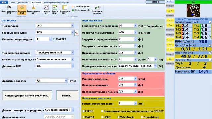The height and width of the screenshot is (119, 212).
Task: Collapse the Нагрузка [%] section
Action: click(x=210, y=60)
